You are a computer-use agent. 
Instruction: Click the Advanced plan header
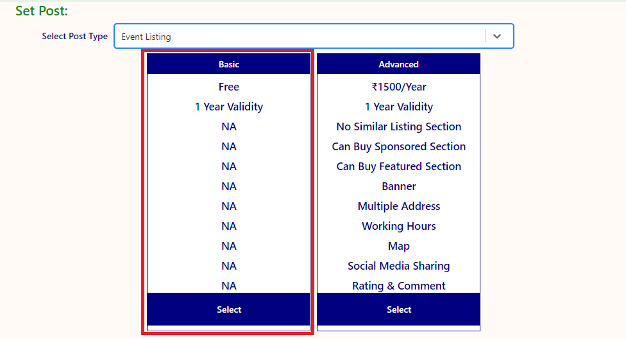[x=398, y=64]
